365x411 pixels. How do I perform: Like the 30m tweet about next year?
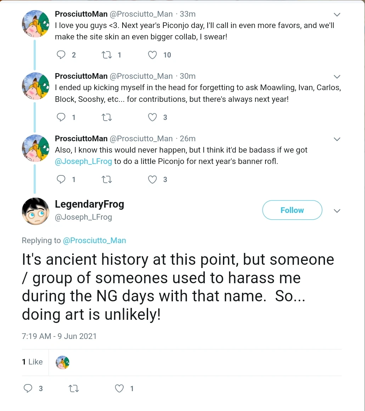point(152,117)
